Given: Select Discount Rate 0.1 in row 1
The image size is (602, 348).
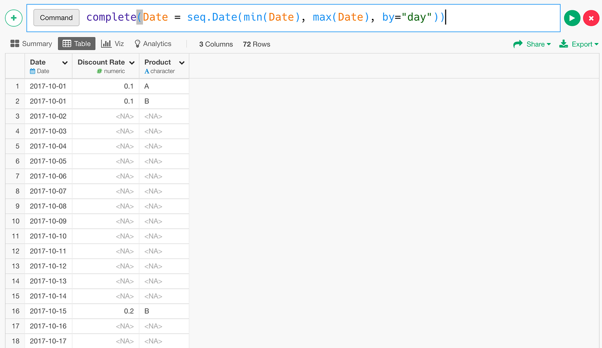Looking at the screenshot, I should coord(105,86).
